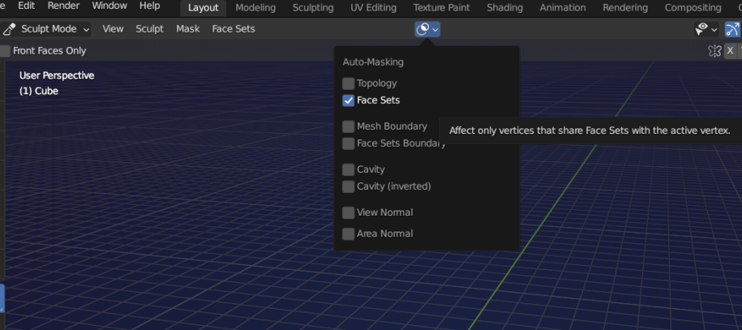The image size is (742, 330).
Task: Switch to the Modeling workspace tab
Action: click(x=255, y=8)
